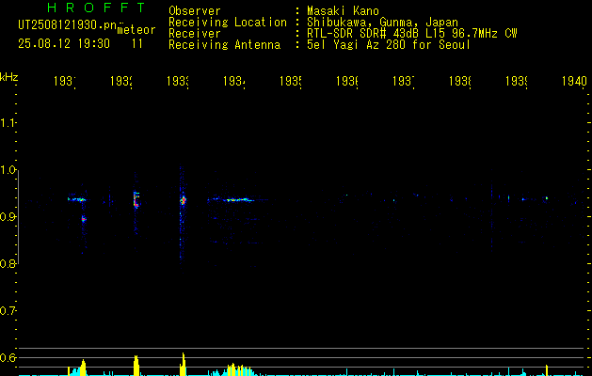Click the green HROFFT title text
592x376 pixels.
coord(96,8)
